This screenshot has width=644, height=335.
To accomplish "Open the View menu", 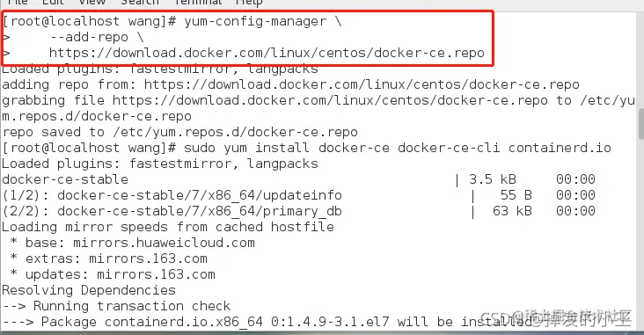I will pos(92,2).
